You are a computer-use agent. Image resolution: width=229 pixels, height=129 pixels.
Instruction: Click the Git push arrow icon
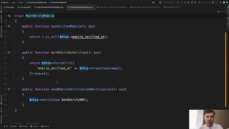point(210,3)
